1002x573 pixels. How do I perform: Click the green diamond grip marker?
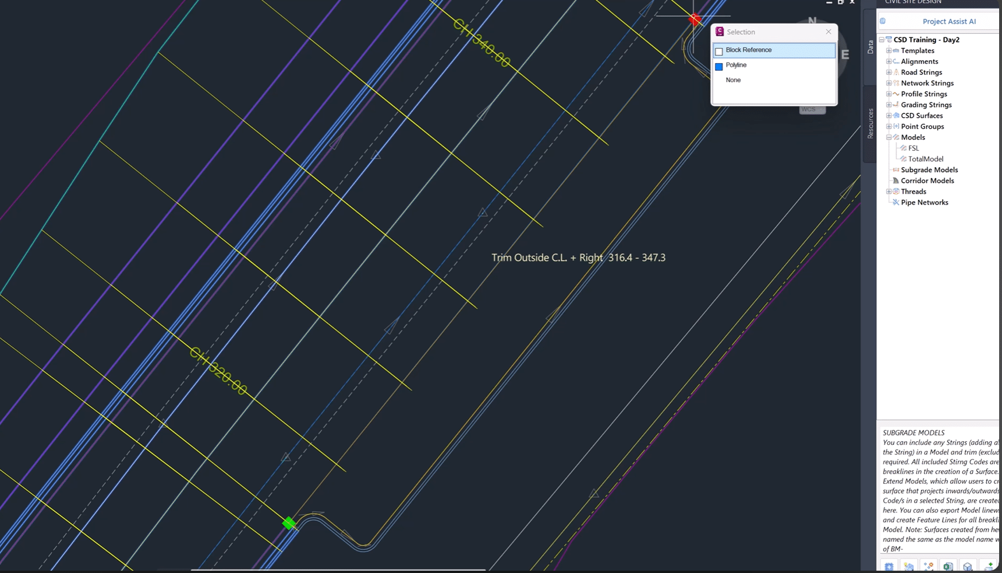point(289,523)
